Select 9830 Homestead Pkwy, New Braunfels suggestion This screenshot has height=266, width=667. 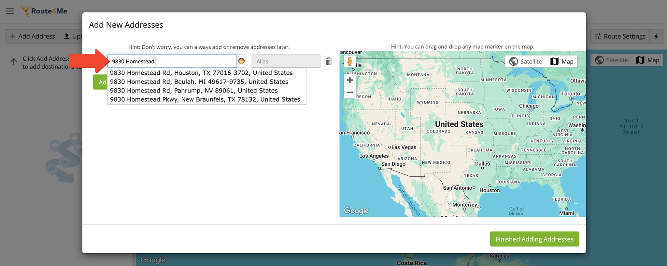[x=207, y=99]
